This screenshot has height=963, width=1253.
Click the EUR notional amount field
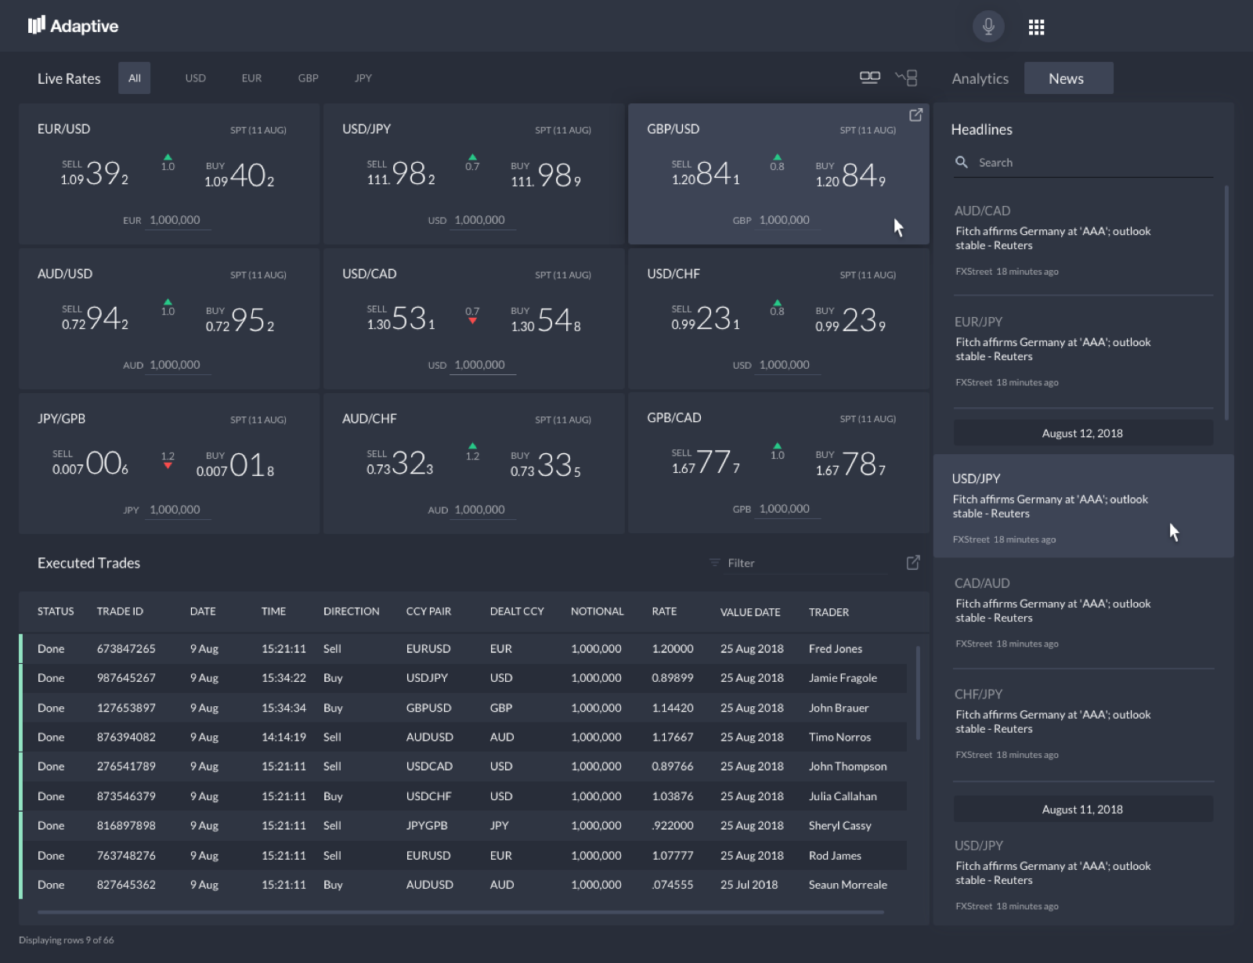pyautogui.click(x=177, y=220)
